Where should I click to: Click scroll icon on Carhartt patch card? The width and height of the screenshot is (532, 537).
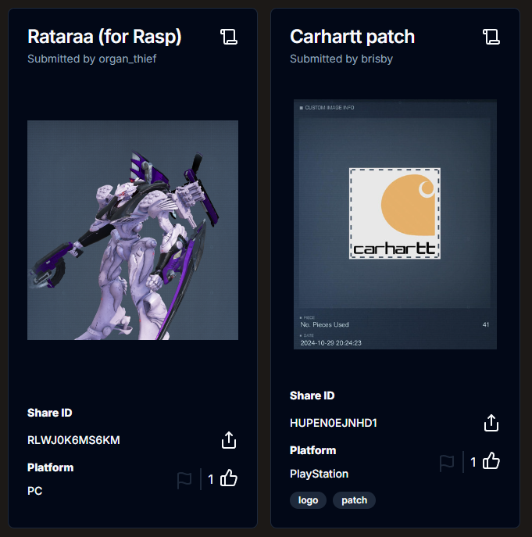(x=491, y=37)
